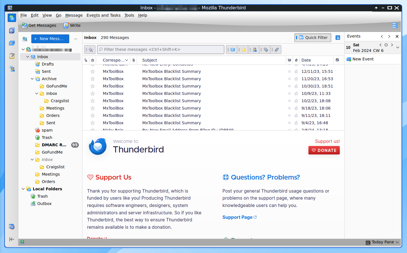Toggle Today Pane in status bar
407x253 pixels.
point(382,242)
